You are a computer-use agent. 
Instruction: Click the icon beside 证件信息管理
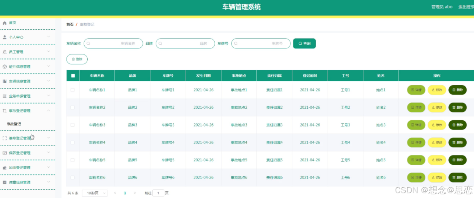(x=4, y=67)
